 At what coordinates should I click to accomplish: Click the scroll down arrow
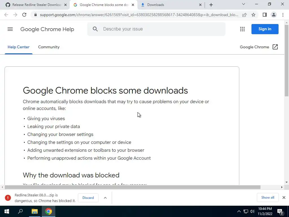tap(286, 182)
